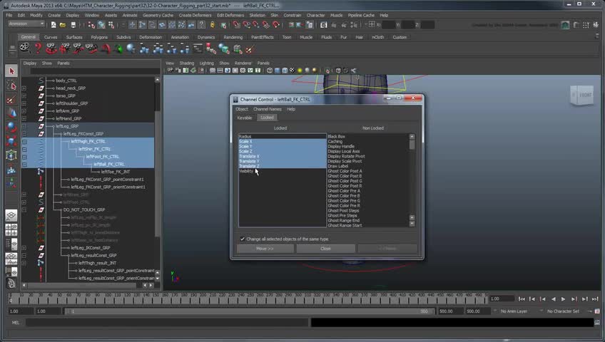Click playback end time field 500.00
605x342 pixels.
click(449, 311)
